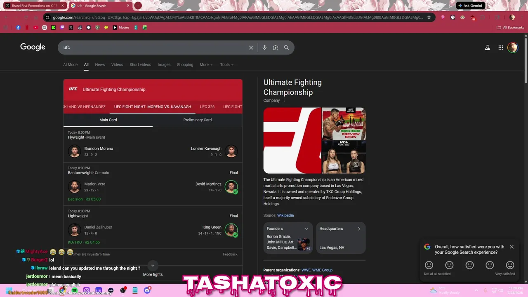The image size is (528, 297).
Task: Open the Facebook bookmark
Action: click(18, 28)
